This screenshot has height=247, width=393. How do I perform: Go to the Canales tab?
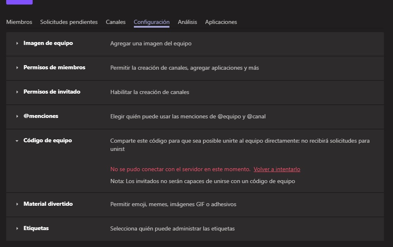coord(116,22)
